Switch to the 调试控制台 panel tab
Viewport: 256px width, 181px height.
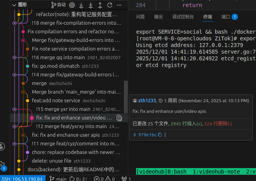click(183, 17)
